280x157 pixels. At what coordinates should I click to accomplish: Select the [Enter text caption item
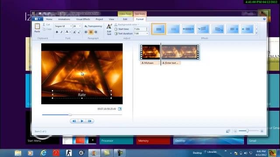(x=171, y=63)
